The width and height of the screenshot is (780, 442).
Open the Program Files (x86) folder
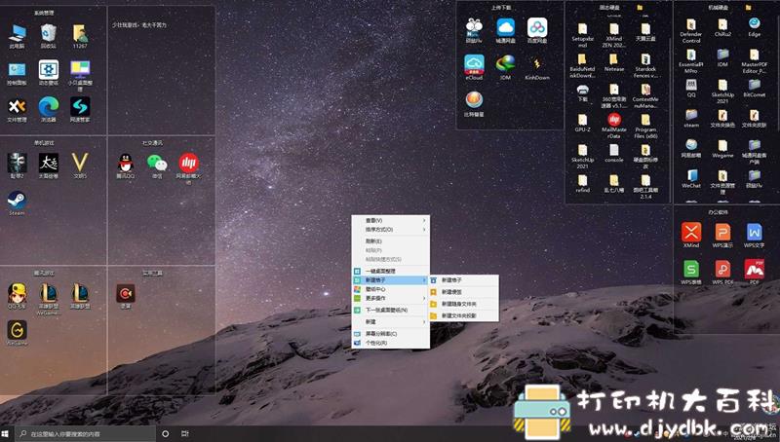645,126
